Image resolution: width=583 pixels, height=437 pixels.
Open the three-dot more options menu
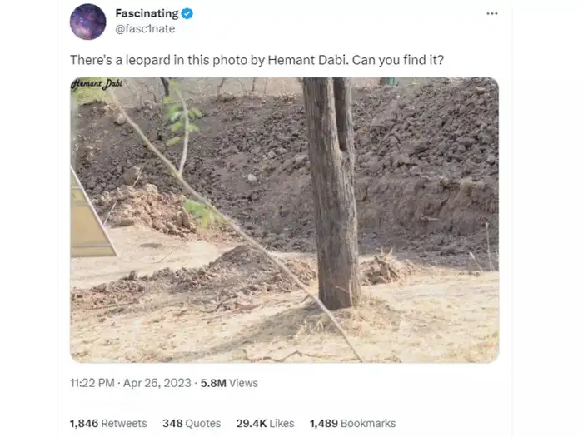pos(491,13)
